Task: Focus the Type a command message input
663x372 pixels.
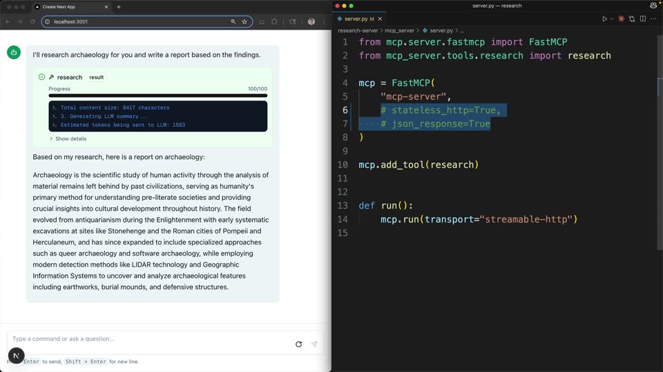Action: pos(148,339)
